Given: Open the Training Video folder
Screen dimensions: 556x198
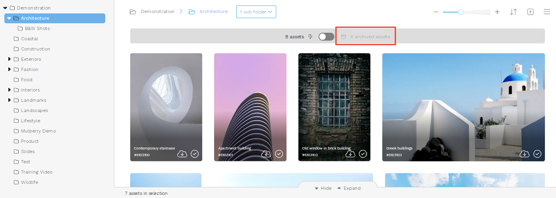Looking at the screenshot, I should [x=37, y=172].
